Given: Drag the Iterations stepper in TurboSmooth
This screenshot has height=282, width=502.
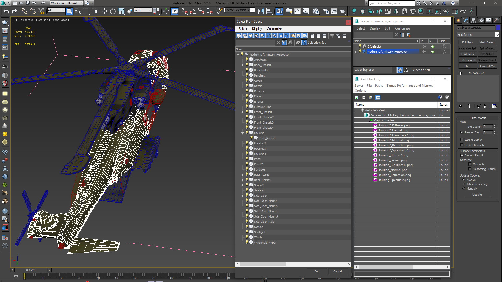Looking at the screenshot, I should pos(496,126).
